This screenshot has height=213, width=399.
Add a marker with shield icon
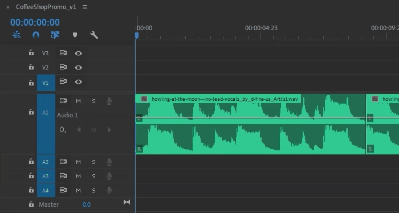coord(75,35)
